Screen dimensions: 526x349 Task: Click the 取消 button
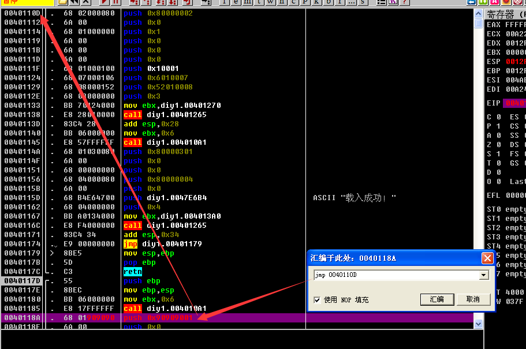(x=473, y=299)
